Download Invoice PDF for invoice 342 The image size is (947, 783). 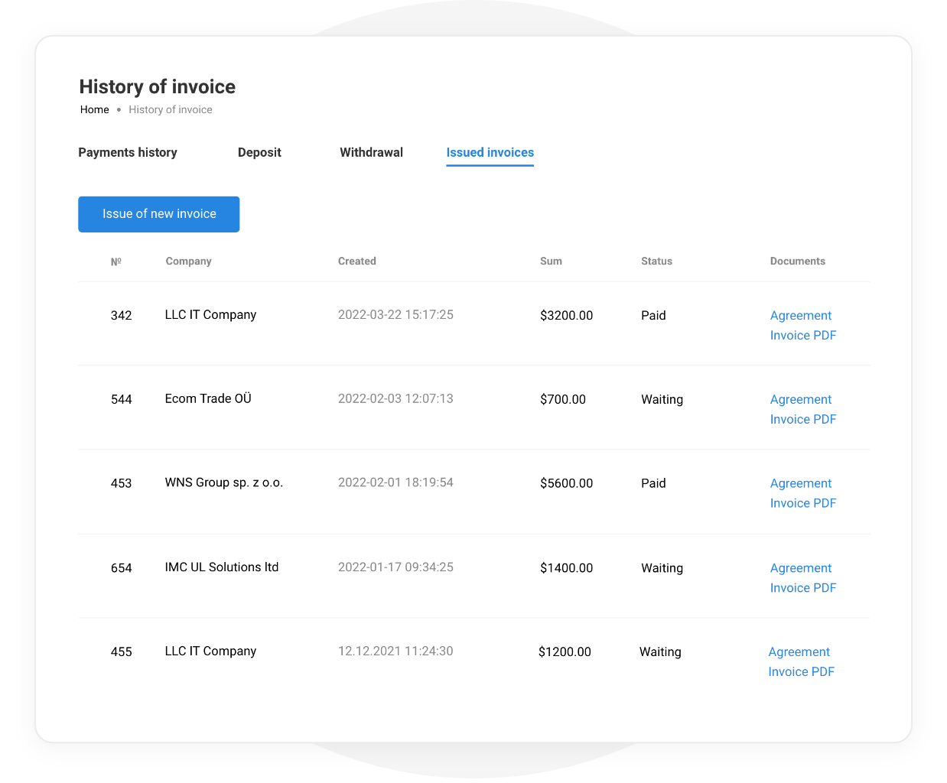click(x=802, y=335)
